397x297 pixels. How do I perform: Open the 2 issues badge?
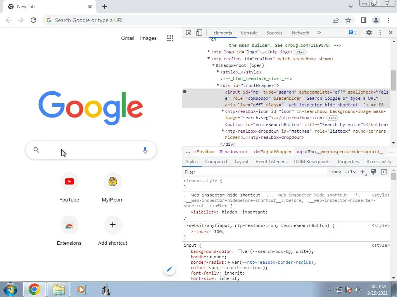tap(353, 32)
